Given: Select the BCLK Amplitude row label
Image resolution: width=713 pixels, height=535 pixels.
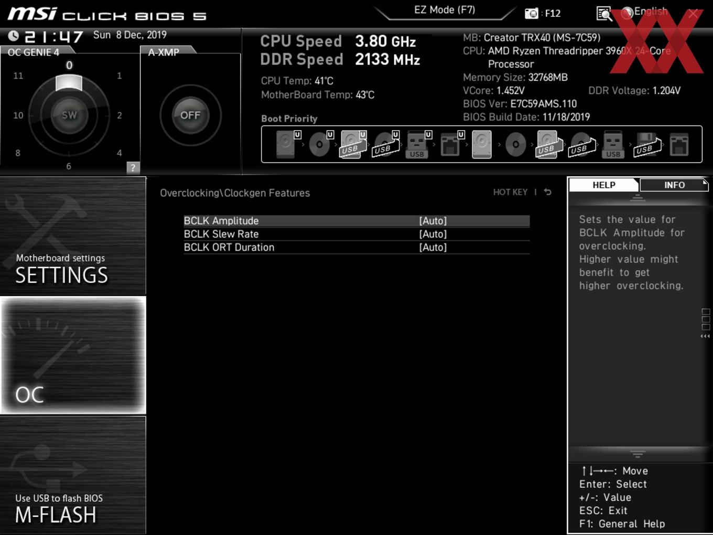Looking at the screenshot, I should point(221,221).
